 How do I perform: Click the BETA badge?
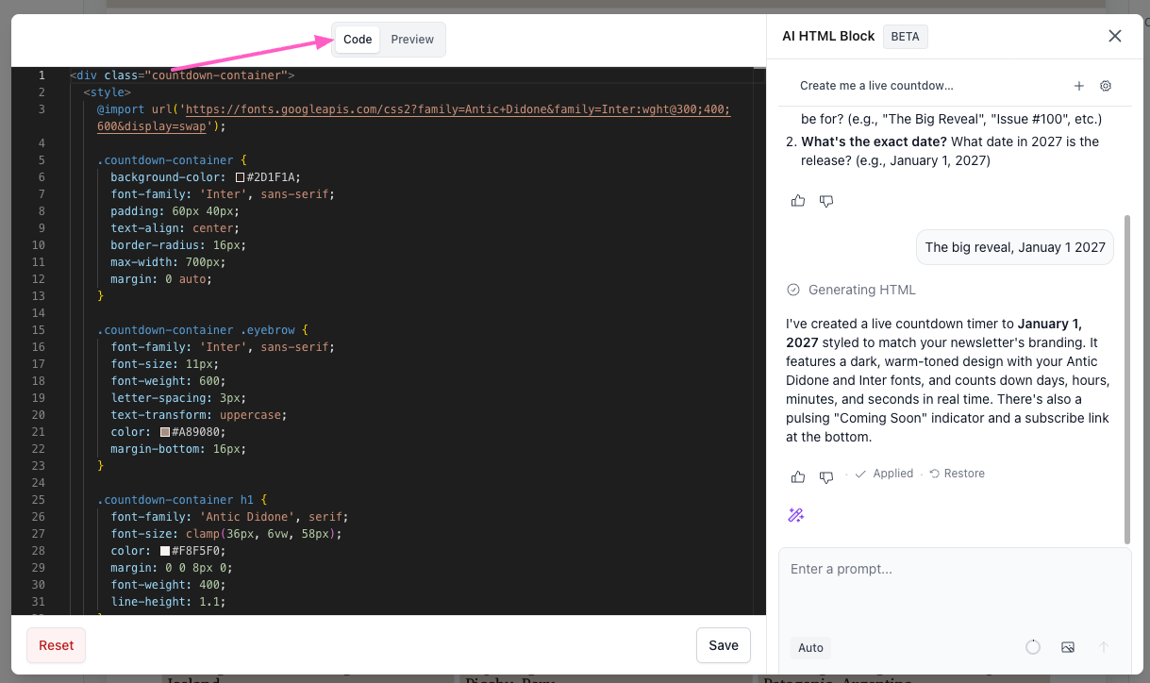coord(906,37)
